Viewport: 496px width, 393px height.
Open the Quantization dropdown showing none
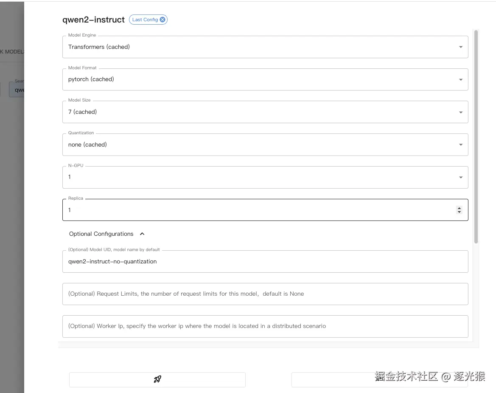tap(265, 145)
